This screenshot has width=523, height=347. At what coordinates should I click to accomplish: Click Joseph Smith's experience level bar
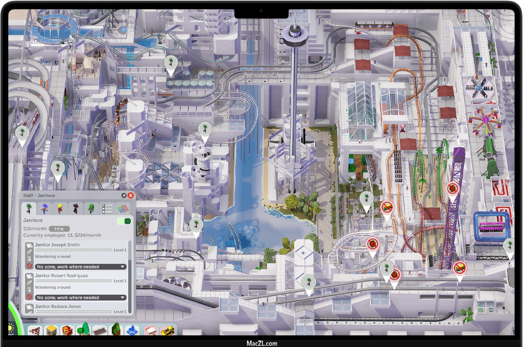73,250
